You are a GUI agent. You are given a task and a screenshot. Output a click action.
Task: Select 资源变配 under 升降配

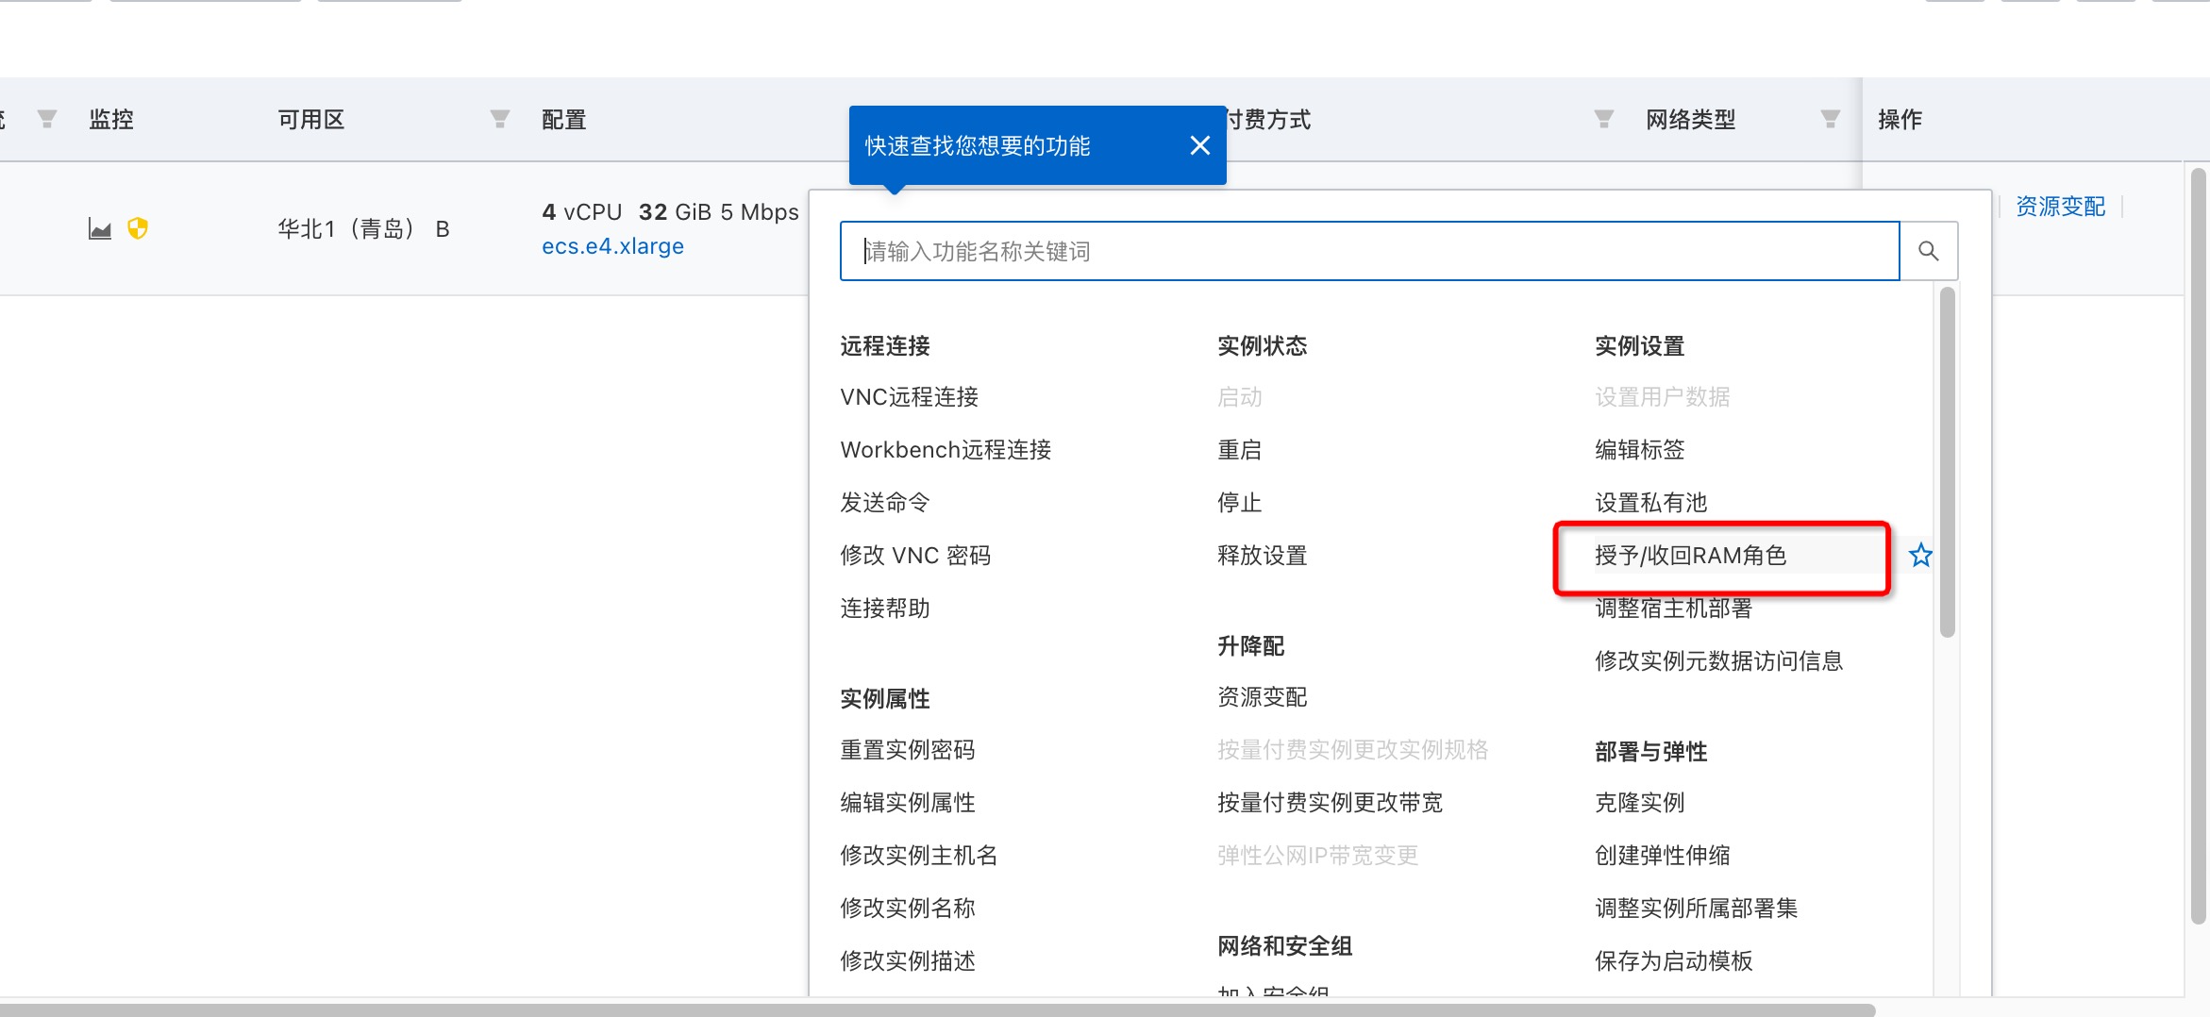tap(1263, 697)
